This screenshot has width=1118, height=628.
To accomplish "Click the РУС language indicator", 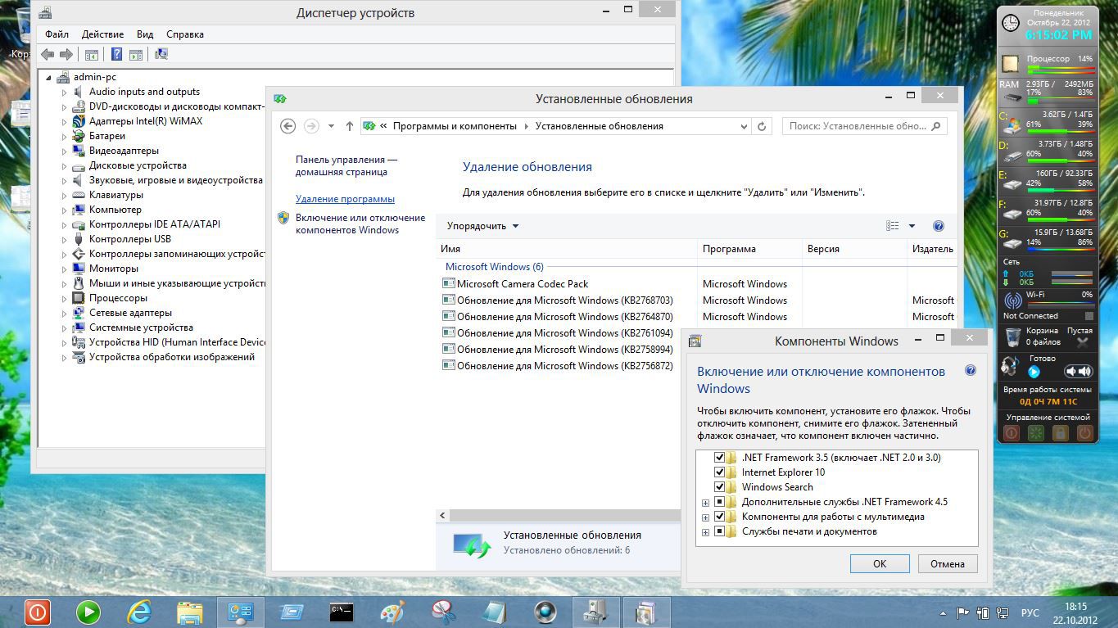I will coord(1030,612).
